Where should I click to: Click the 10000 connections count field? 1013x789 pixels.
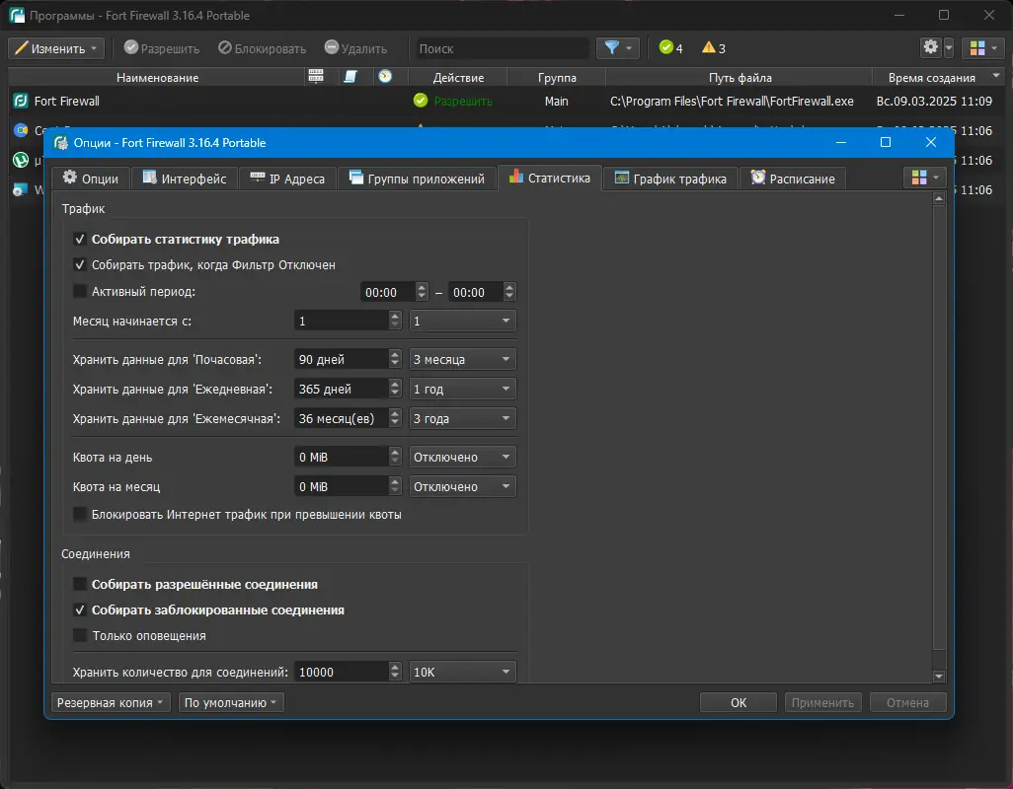[x=342, y=673]
